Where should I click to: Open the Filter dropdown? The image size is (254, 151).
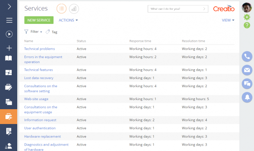33,32
